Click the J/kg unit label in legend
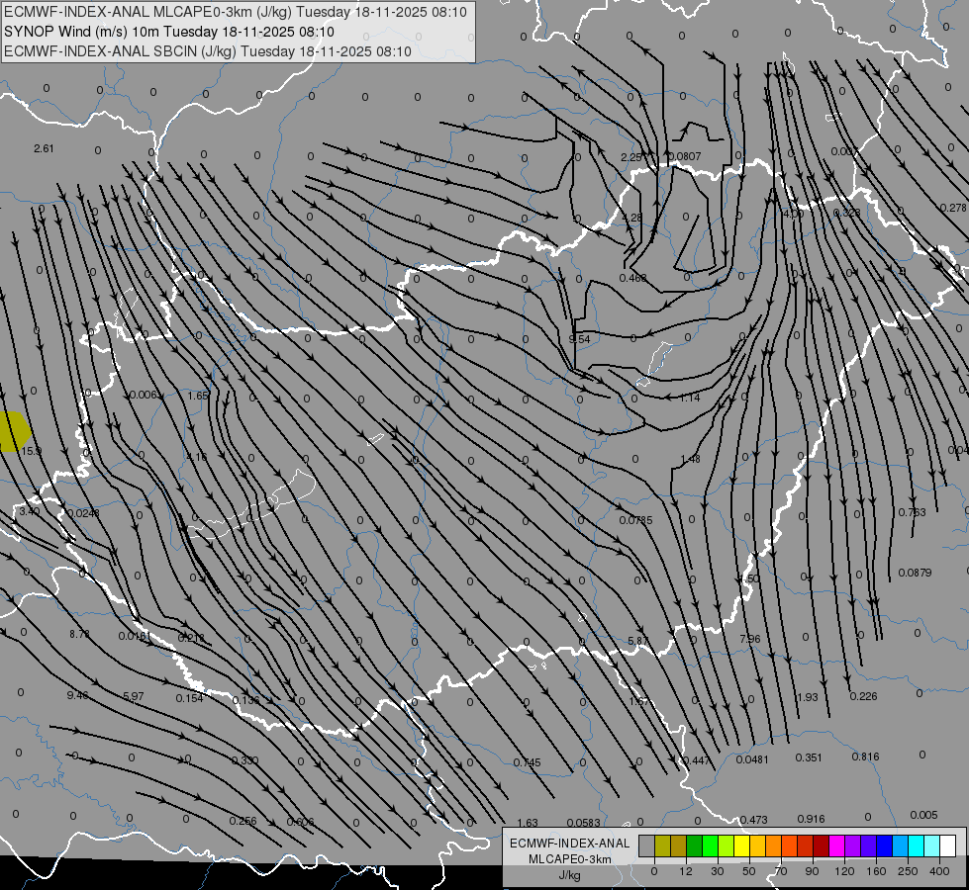Image resolution: width=969 pixels, height=890 pixels. [x=569, y=875]
